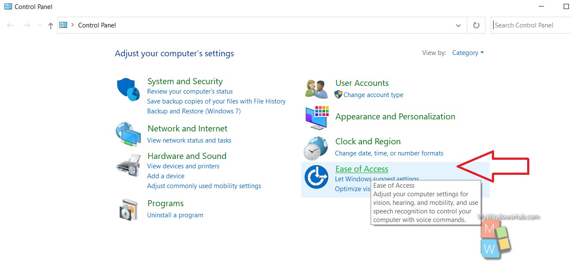Open the Hardware and Sound printer icon
The image size is (571, 274).
[x=128, y=165]
